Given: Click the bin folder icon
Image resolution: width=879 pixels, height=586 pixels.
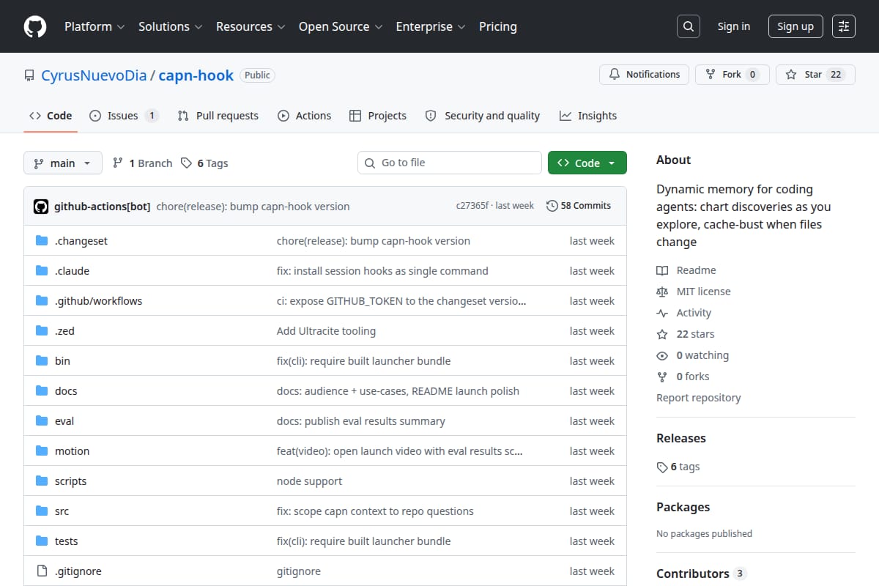Looking at the screenshot, I should [x=42, y=361].
